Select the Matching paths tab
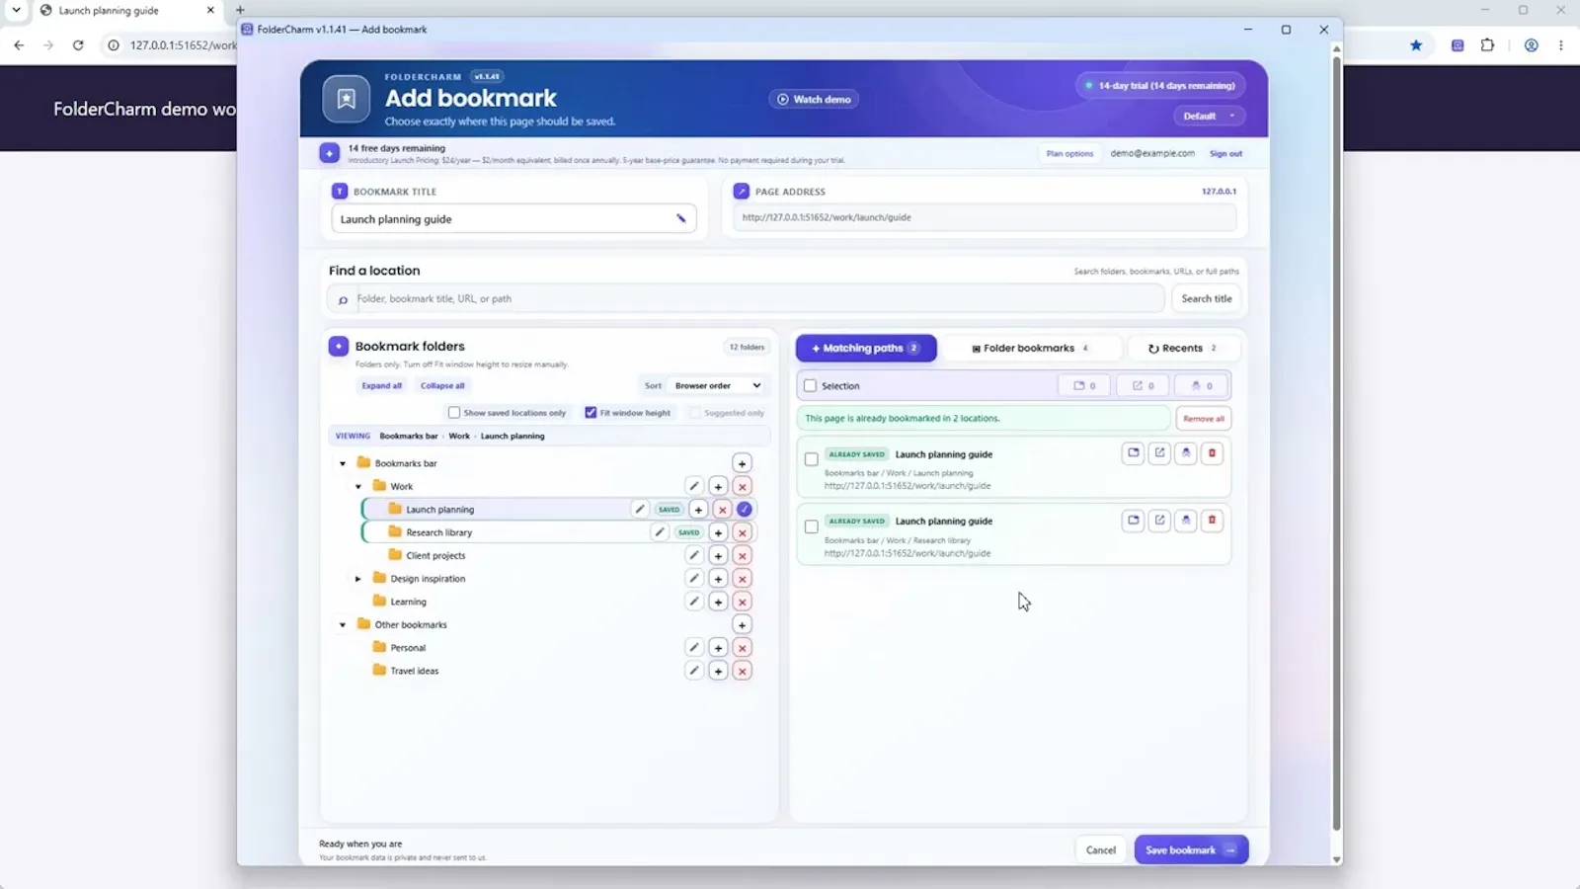1580x889 pixels. pyautogui.click(x=866, y=348)
